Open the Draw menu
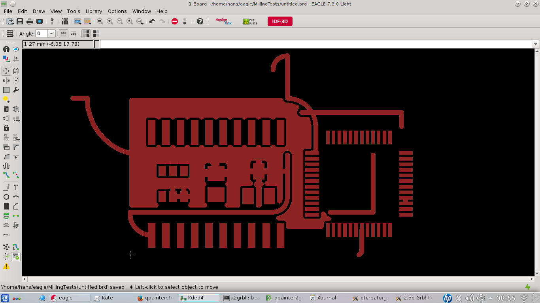This screenshot has width=540, height=303. coord(39,11)
